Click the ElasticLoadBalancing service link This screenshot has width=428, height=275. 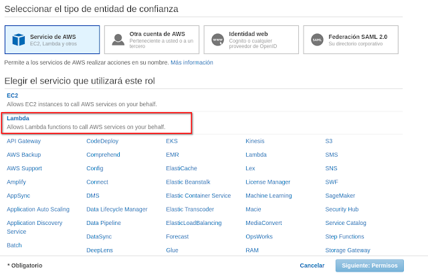[194, 223]
